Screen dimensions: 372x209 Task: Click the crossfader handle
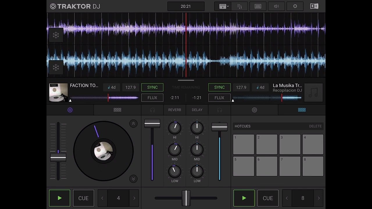(x=186, y=198)
